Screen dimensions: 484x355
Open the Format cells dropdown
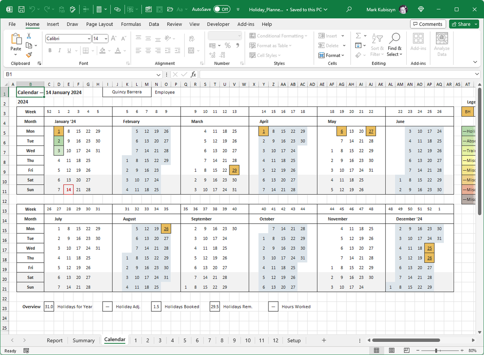tap(332, 55)
